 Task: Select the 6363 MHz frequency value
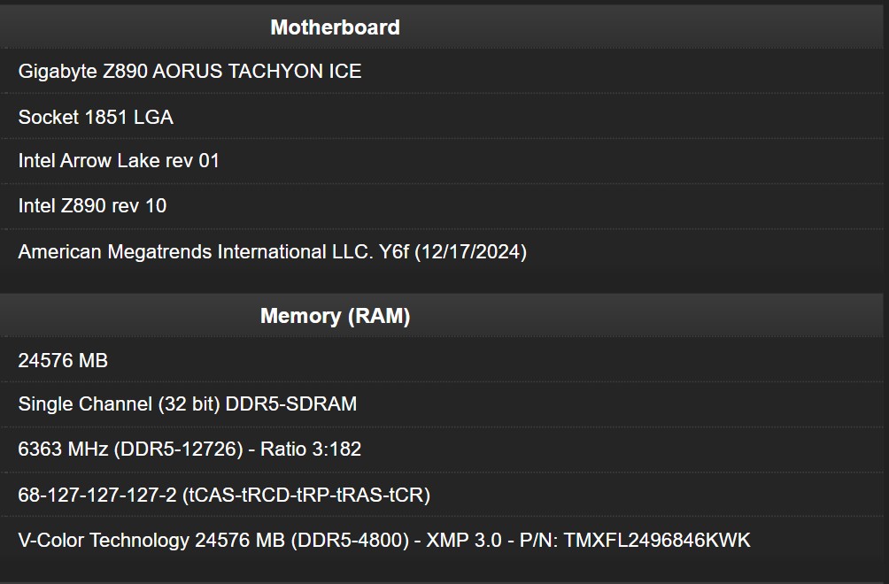pos(63,450)
